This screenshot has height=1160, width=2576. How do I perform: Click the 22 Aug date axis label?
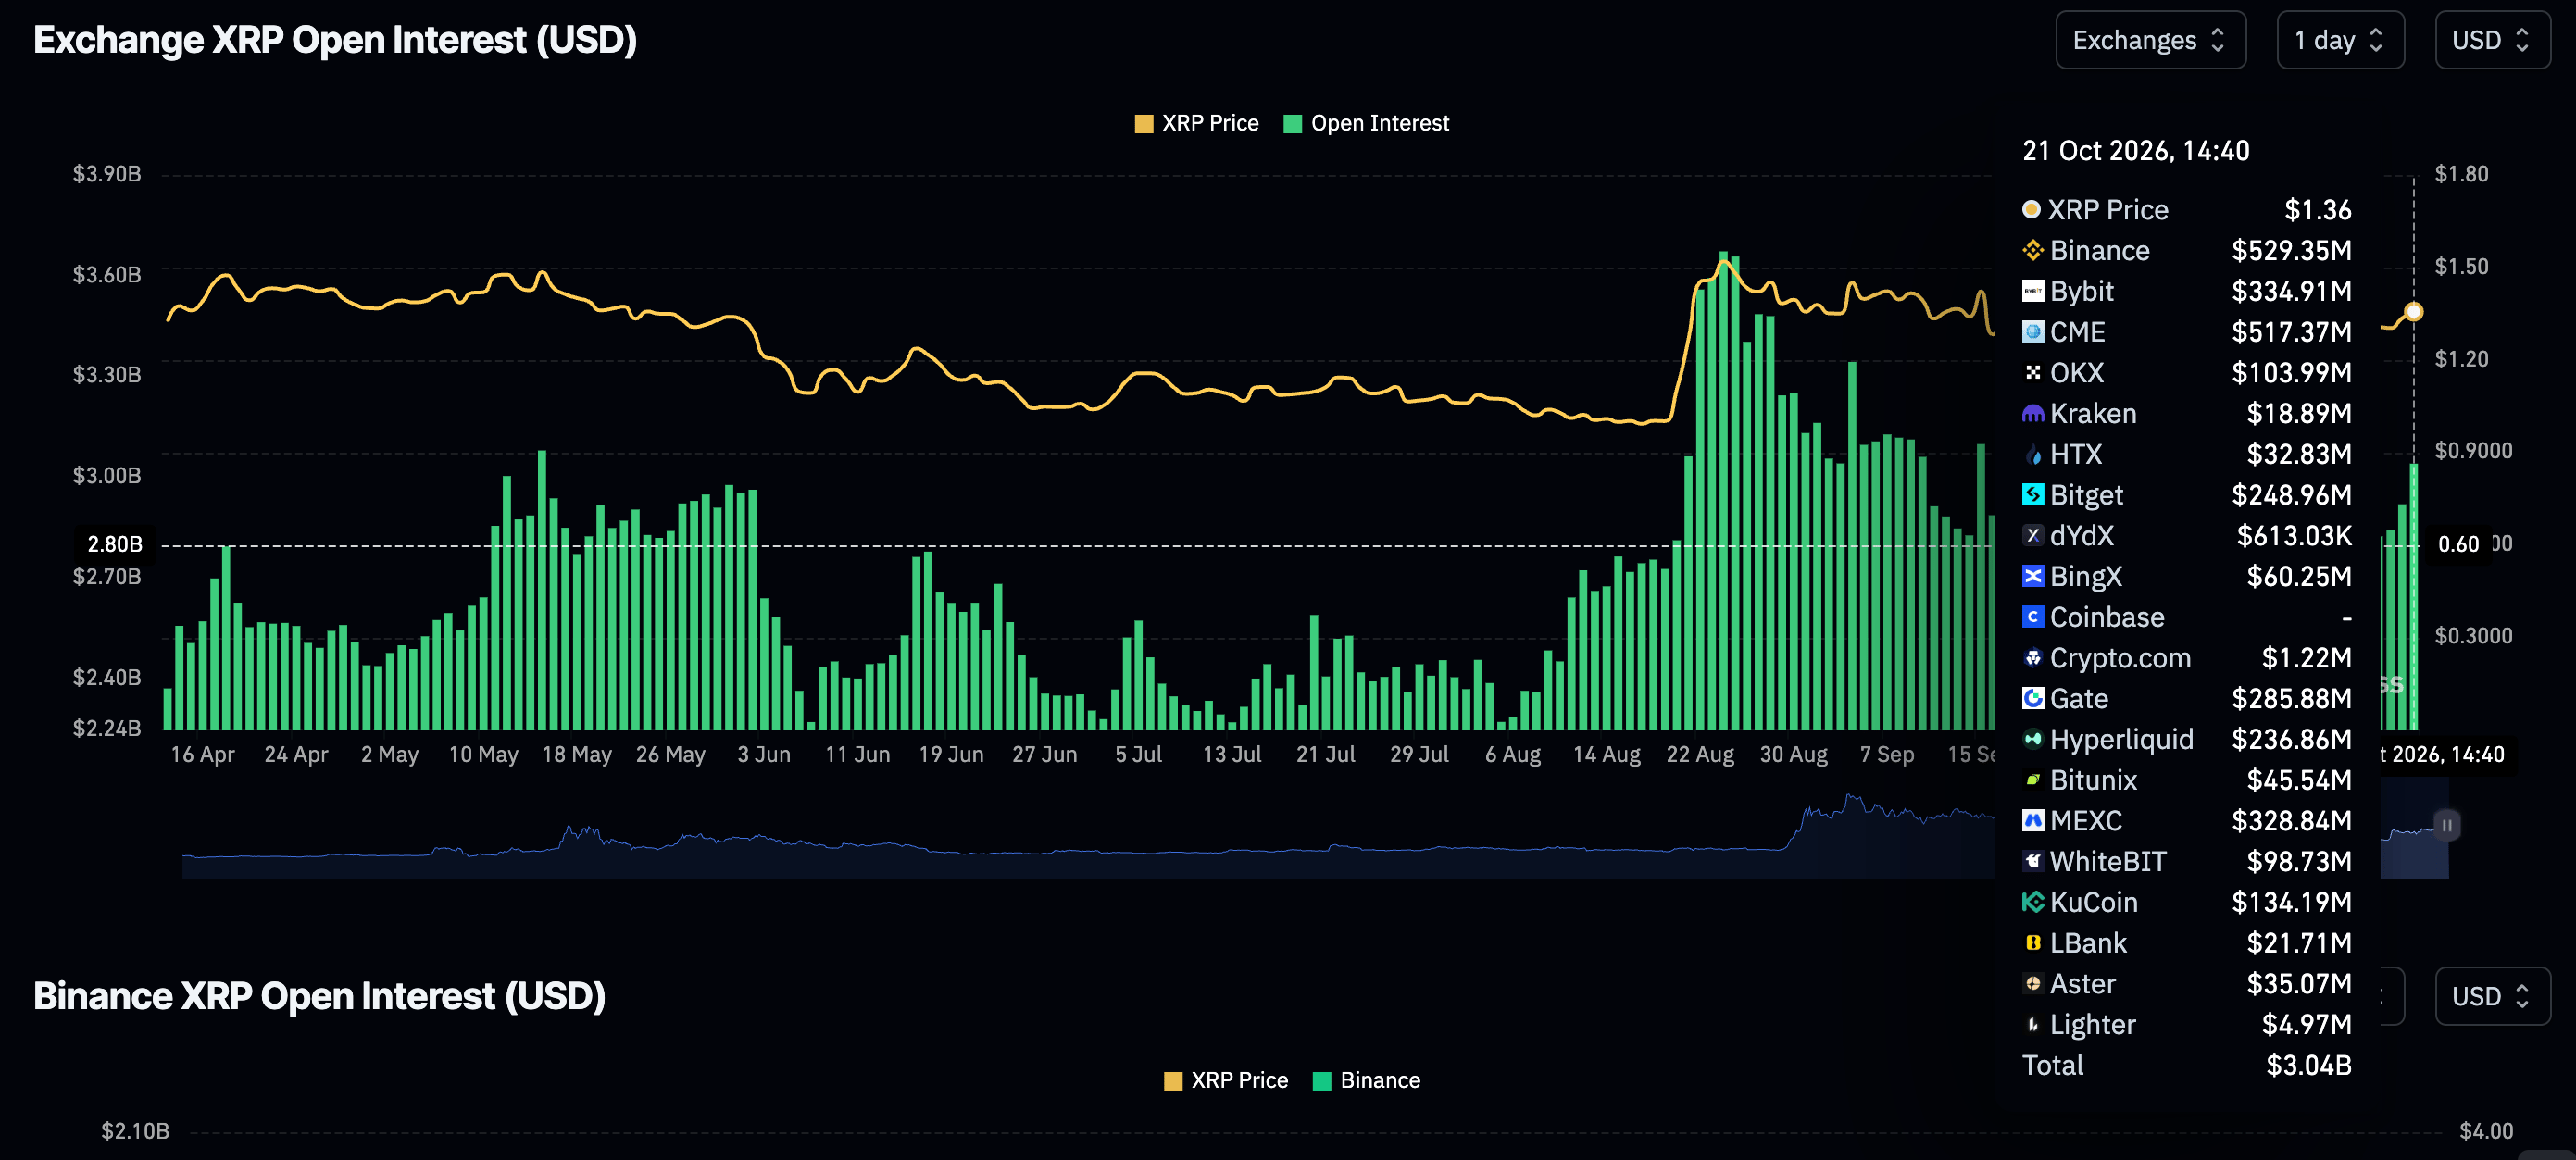coord(1700,754)
